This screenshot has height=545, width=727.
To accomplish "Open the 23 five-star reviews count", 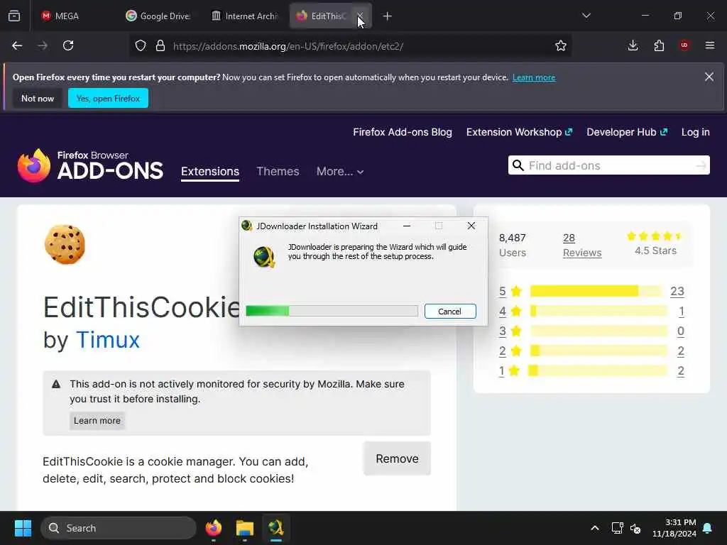I will (x=677, y=291).
